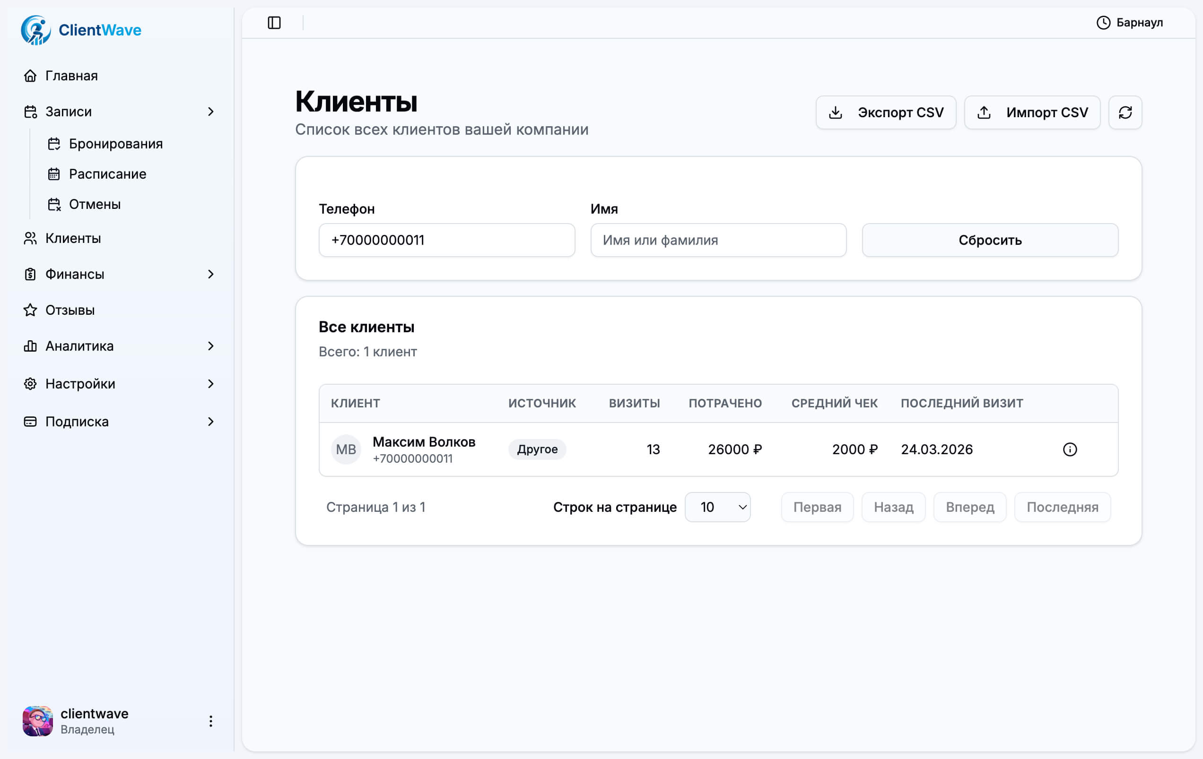
Task: Click the Клиенты people icon in sidebar
Action: click(30, 238)
